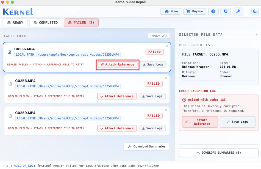261x169 pixels.
Task: Click the key activation icon
Action: tap(238, 11)
